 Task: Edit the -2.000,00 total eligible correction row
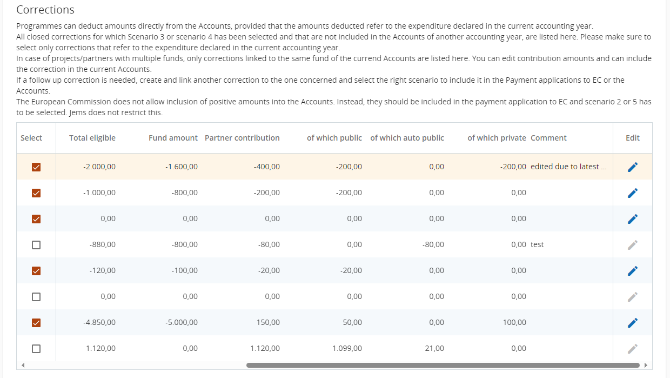(x=633, y=167)
